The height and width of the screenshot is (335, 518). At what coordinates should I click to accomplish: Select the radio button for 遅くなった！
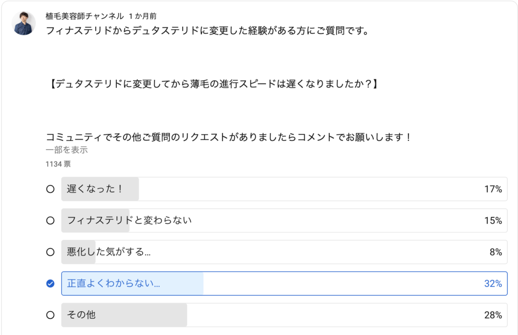(x=50, y=189)
